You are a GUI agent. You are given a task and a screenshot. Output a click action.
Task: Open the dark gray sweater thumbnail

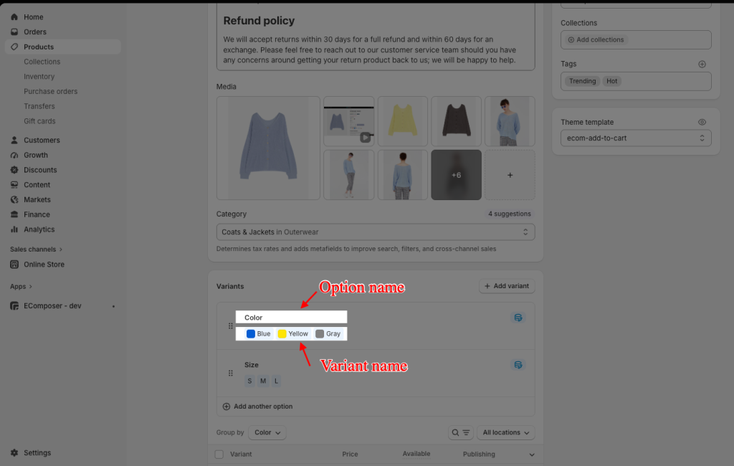click(x=456, y=121)
